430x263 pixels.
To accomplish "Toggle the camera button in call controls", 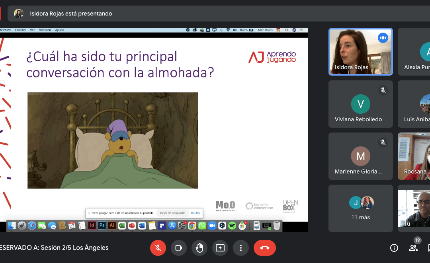I will tap(179, 248).
